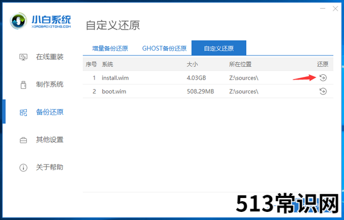Click the boot.wim file name
This screenshot has width=344, height=220.
click(114, 91)
